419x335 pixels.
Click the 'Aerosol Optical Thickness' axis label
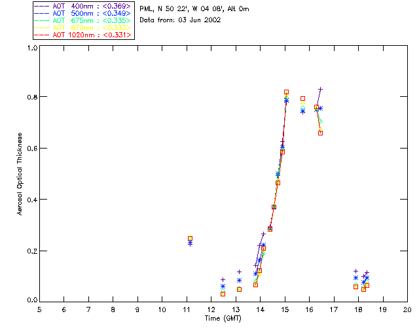pos(20,174)
